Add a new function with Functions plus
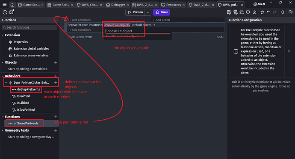 tap(56, 117)
